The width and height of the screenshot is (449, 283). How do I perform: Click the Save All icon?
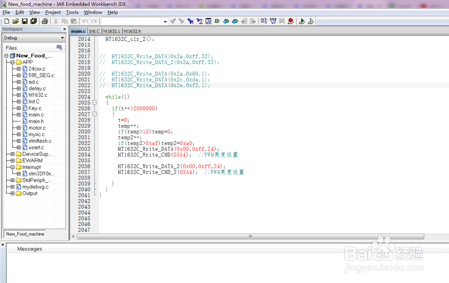[x=34, y=21]
